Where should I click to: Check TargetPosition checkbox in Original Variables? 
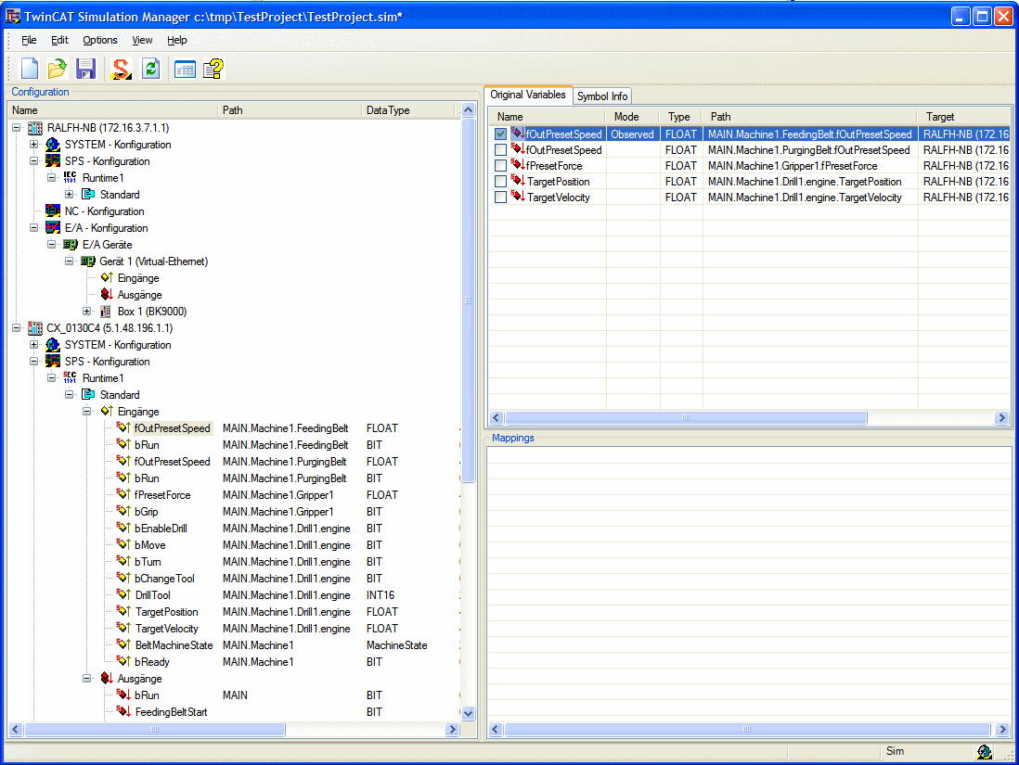pos(500,181)
